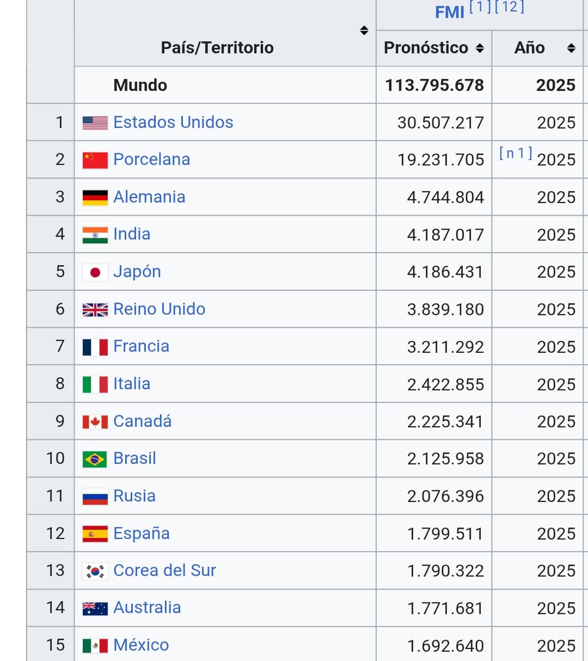Click the South Korea flag icon
Image resolution: width=588 pixels, height=661 pixels.
pos(95,571)
